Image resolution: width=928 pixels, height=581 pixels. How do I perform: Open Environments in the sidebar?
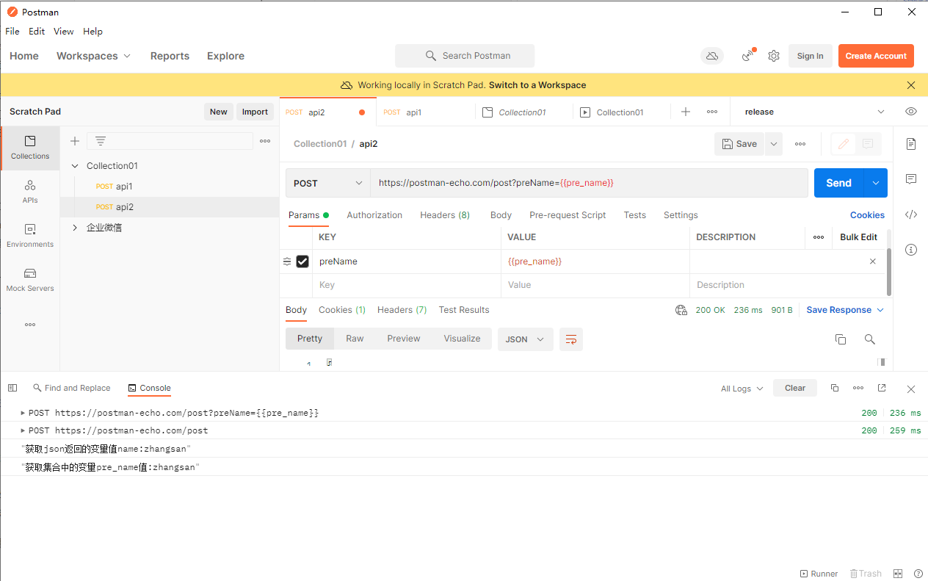(30, 236)
